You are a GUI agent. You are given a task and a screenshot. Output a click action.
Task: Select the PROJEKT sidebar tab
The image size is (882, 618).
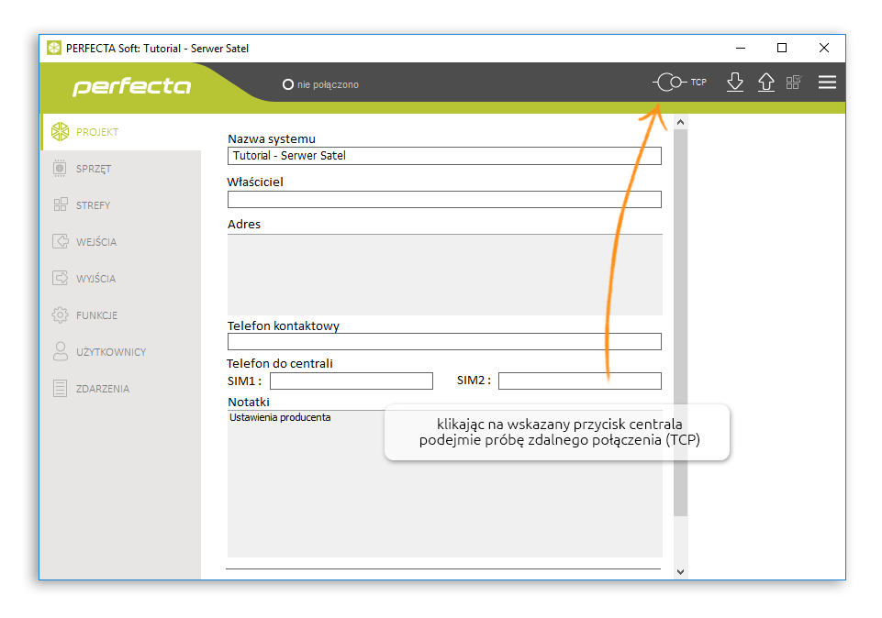point(121,132)
